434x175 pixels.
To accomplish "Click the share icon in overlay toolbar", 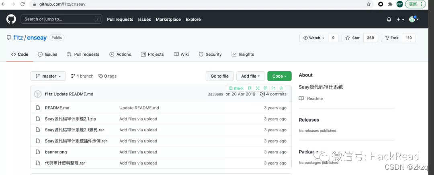I will click(273, 89).
